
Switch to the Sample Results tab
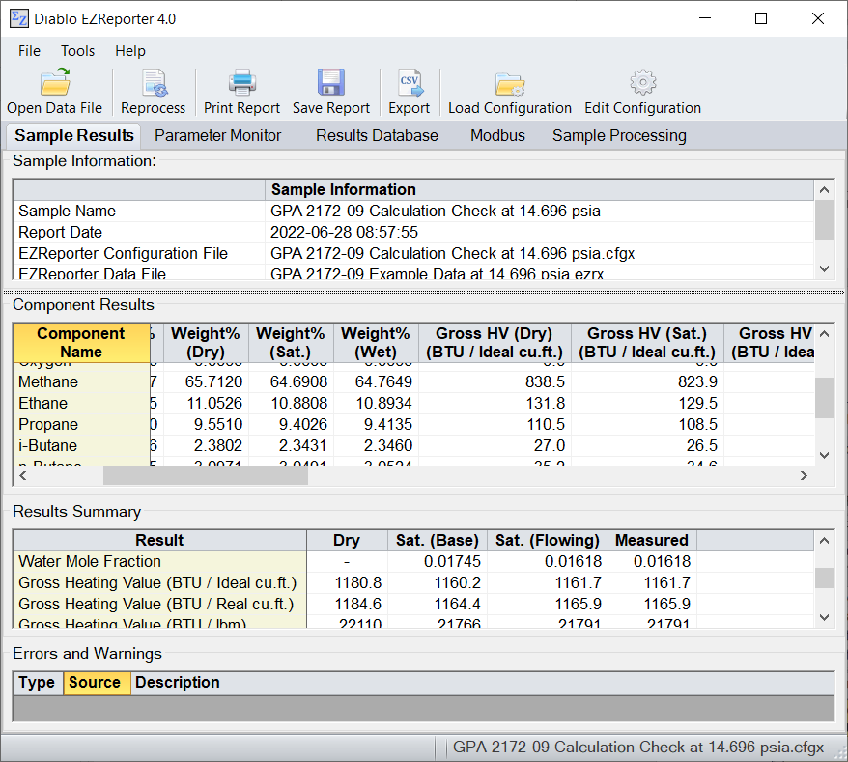point(74,136)
